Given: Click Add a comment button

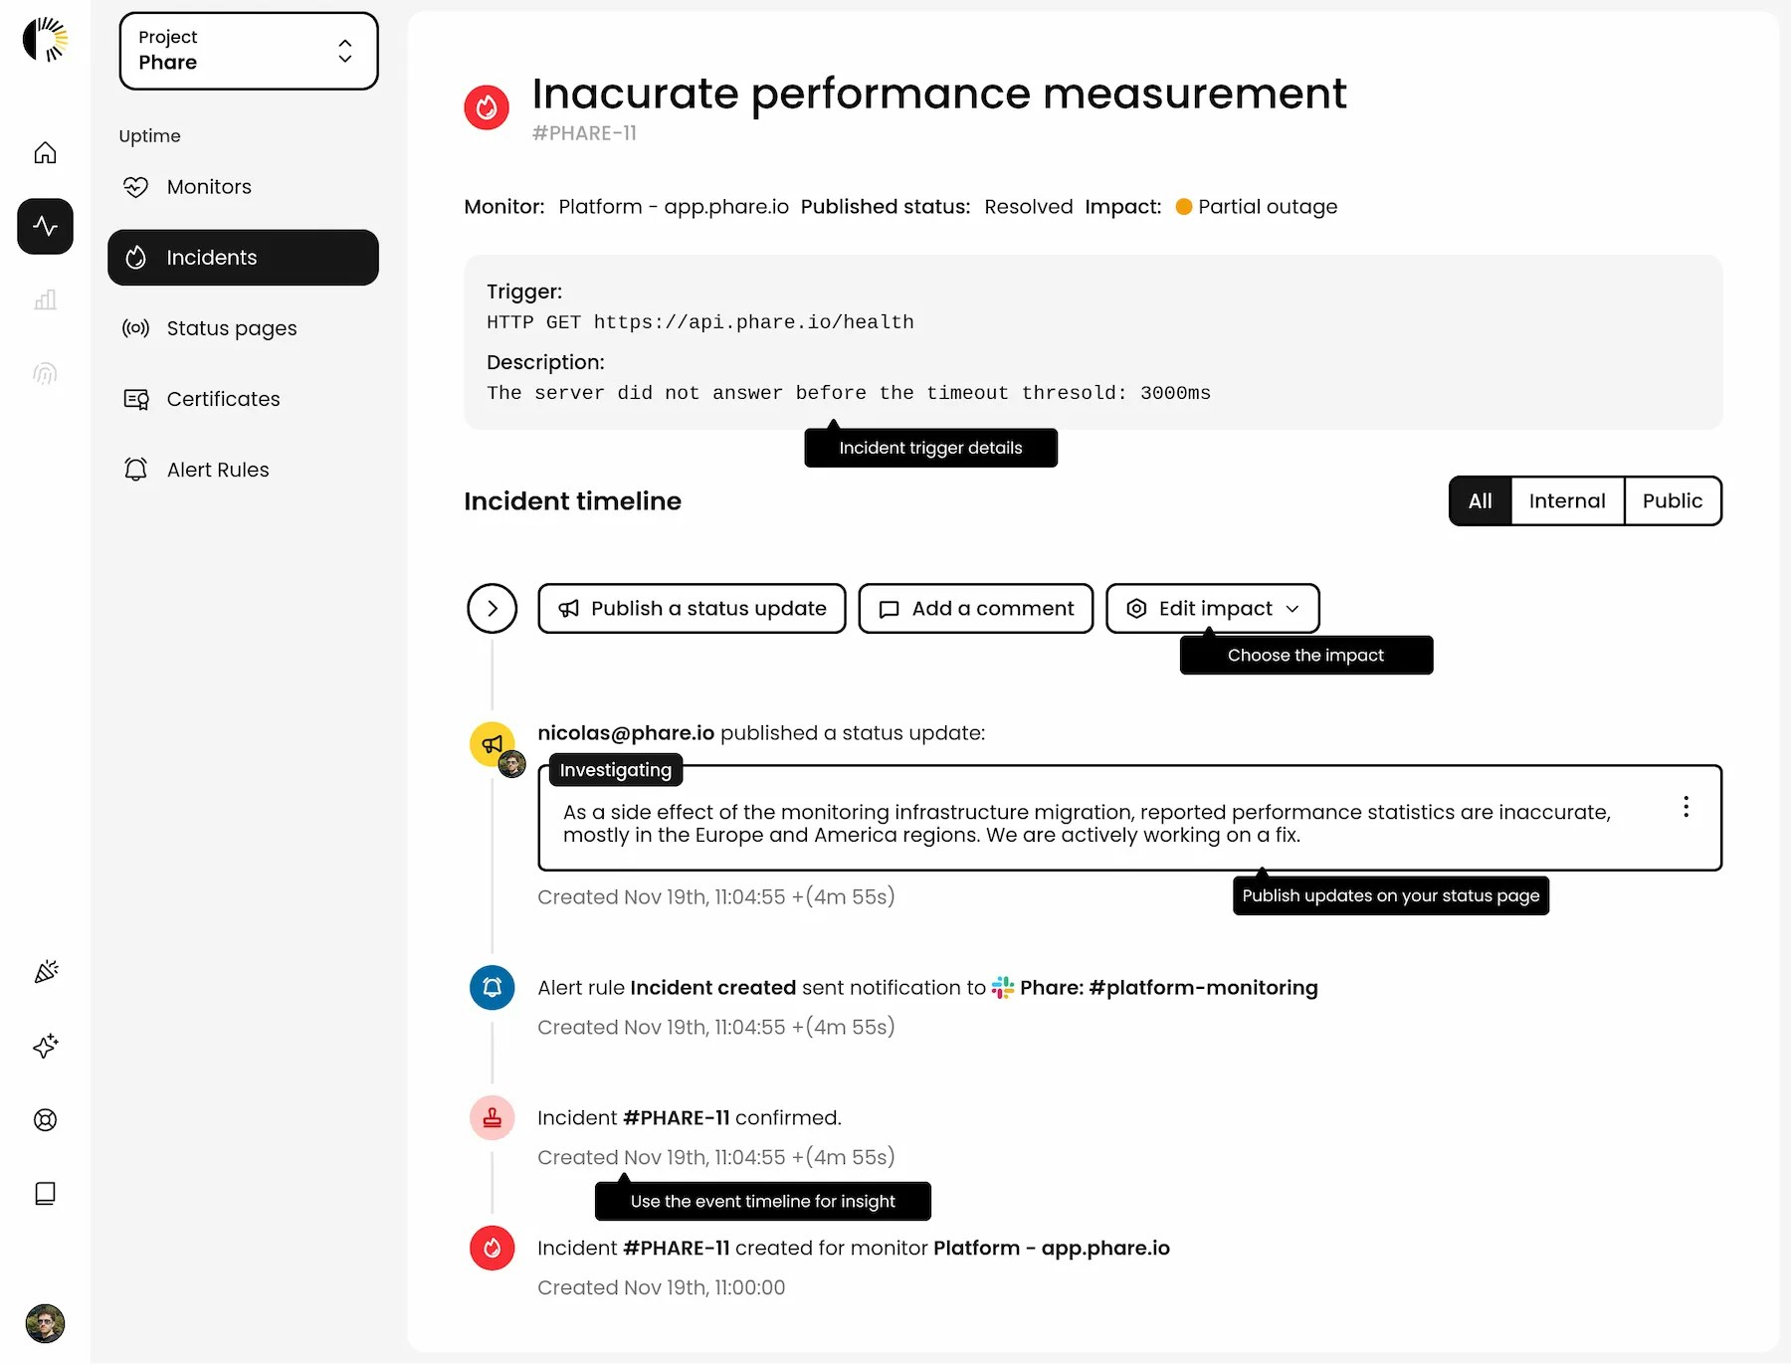Looking at the screenshot, I should click(x=975, y=608).
